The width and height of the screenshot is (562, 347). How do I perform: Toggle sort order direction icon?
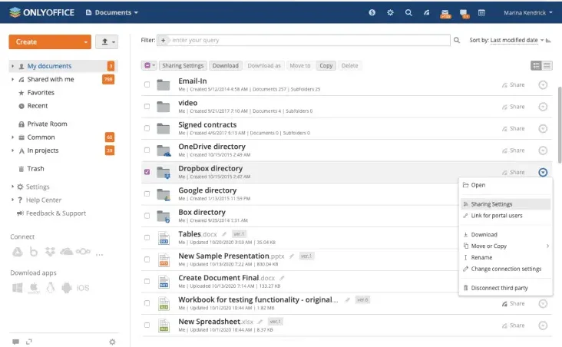[x=548, y=41]
